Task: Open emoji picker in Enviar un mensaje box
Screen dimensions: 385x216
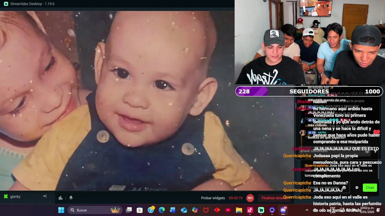Action: point(344,188)
